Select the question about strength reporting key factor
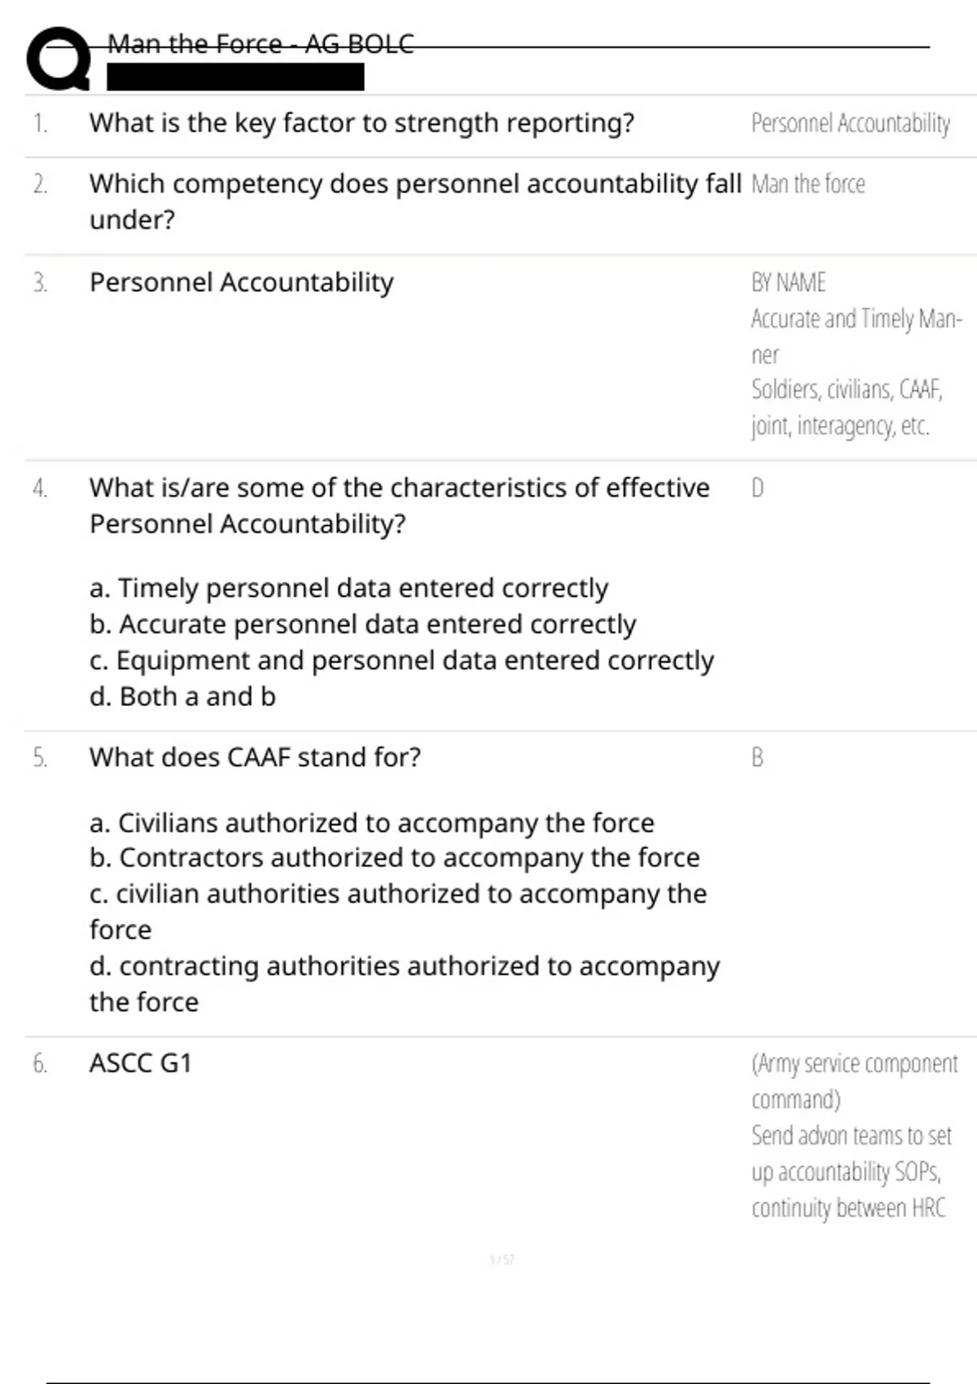 [x=361, y=123]
